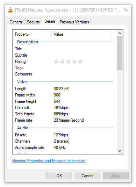Click the Subtitle property label
This screenshot has width=136, height=187.
21,55
